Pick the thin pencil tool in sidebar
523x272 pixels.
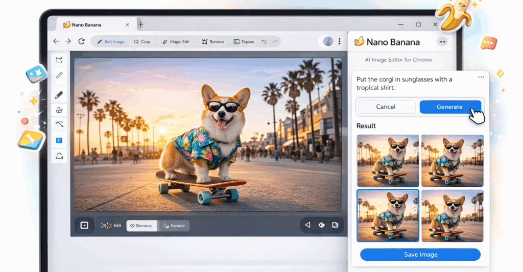(59, 76)
